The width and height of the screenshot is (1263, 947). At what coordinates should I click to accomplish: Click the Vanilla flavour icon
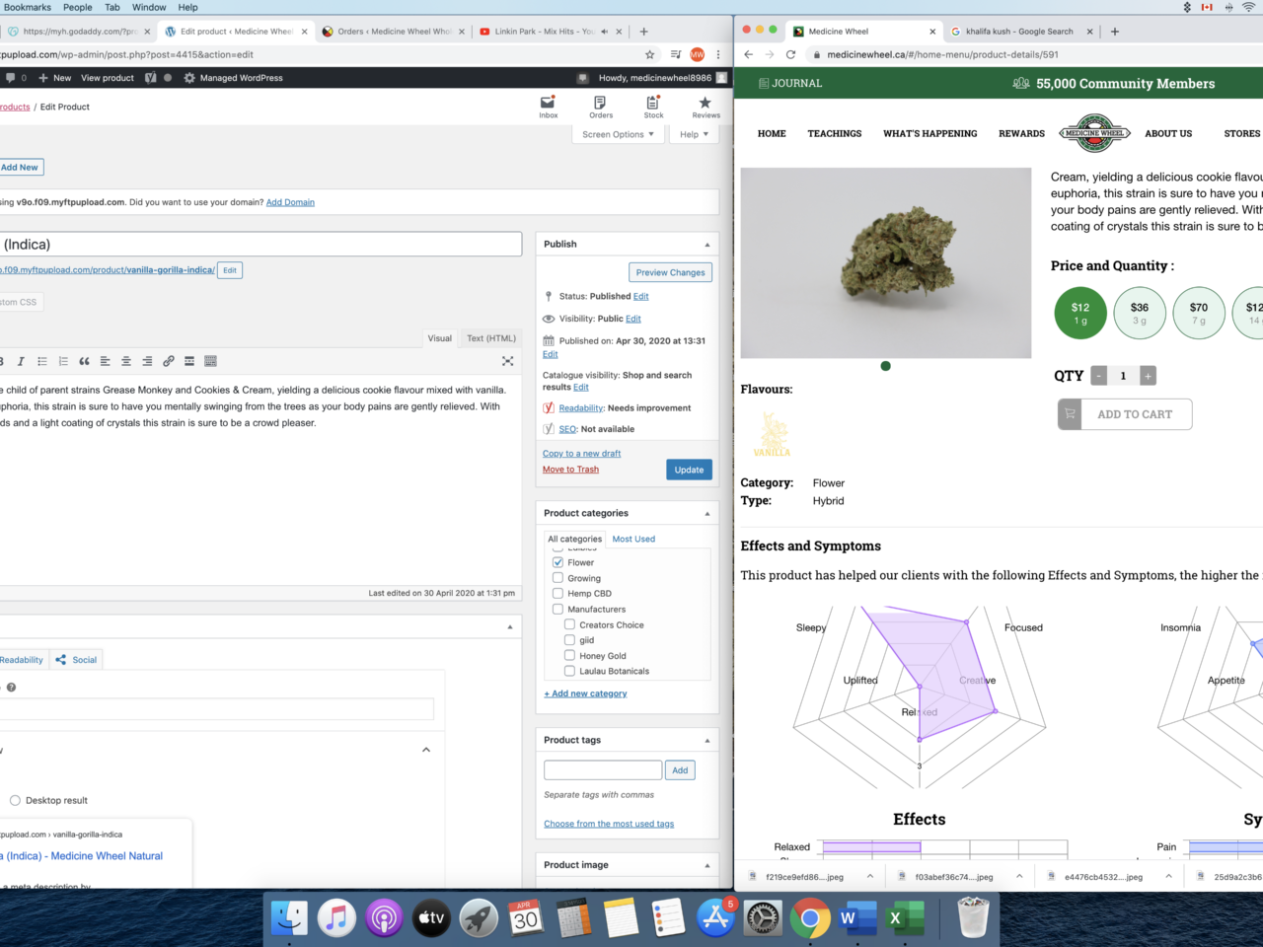point(772,434)
